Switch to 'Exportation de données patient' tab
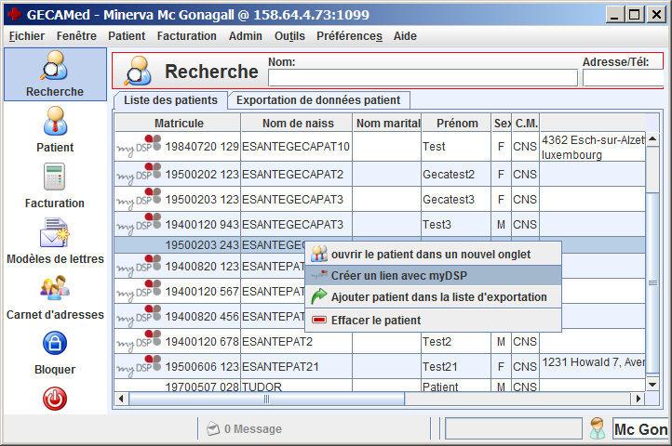 tap(318, 99)
